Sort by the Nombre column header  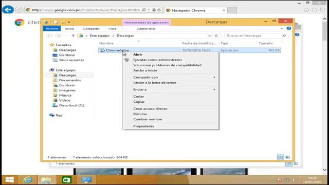click(x=106, y=43)
